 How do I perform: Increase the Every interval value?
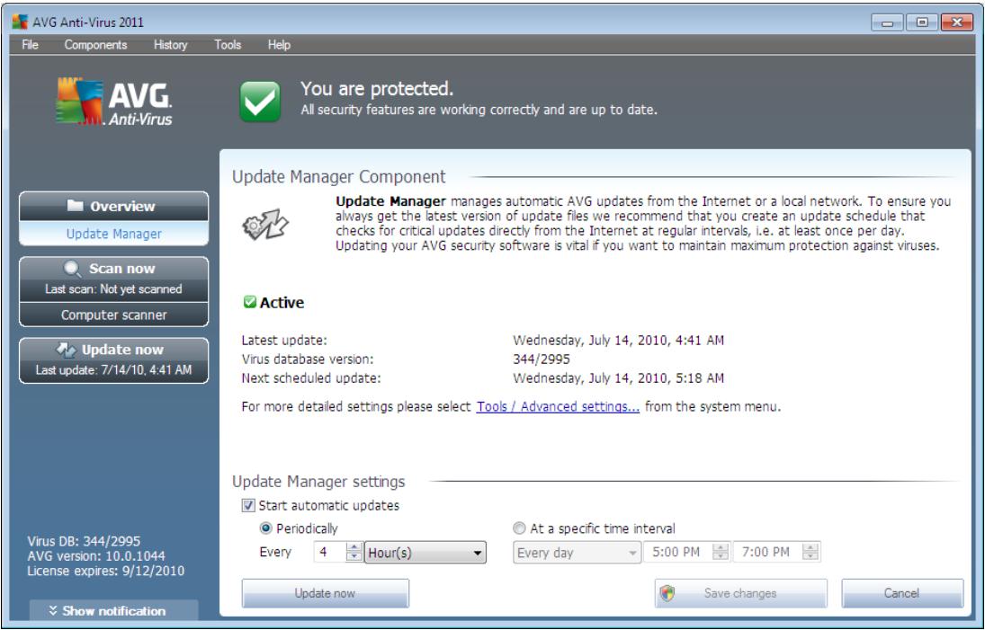coord(354,547)
